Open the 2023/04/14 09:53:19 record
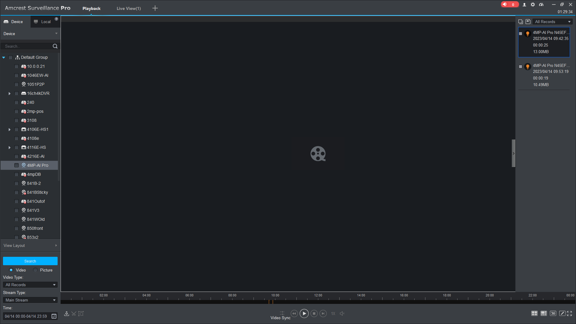Image resolution: width=576 pixels, height=324 pixels. point(544,75)
